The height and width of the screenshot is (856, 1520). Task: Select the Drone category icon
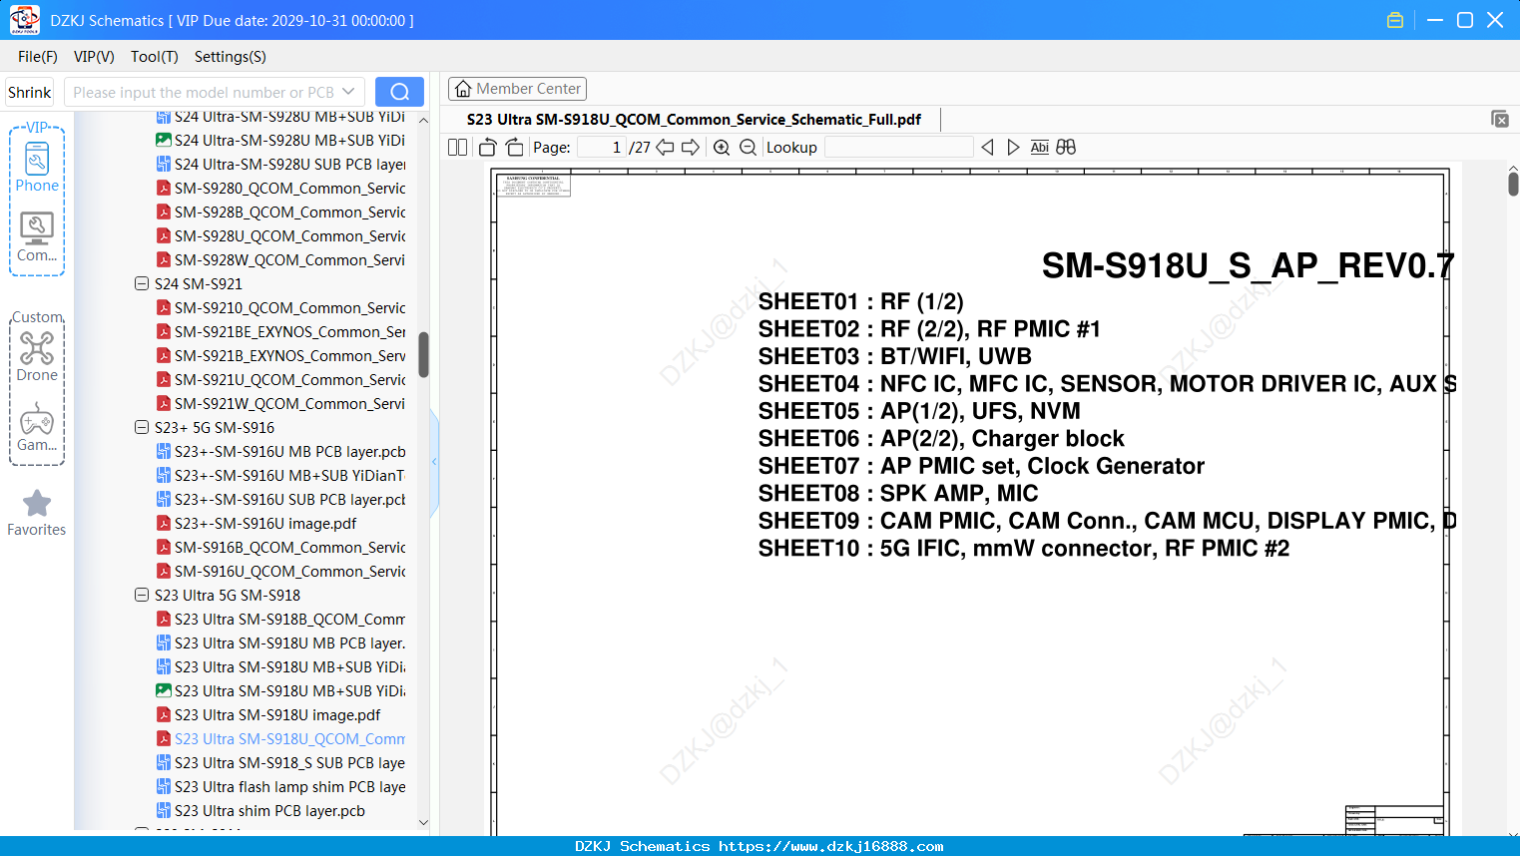point(37,356)
